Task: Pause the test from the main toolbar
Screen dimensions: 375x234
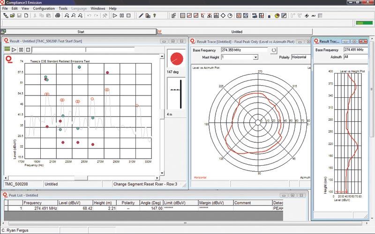Action: [x=122, y=16]
